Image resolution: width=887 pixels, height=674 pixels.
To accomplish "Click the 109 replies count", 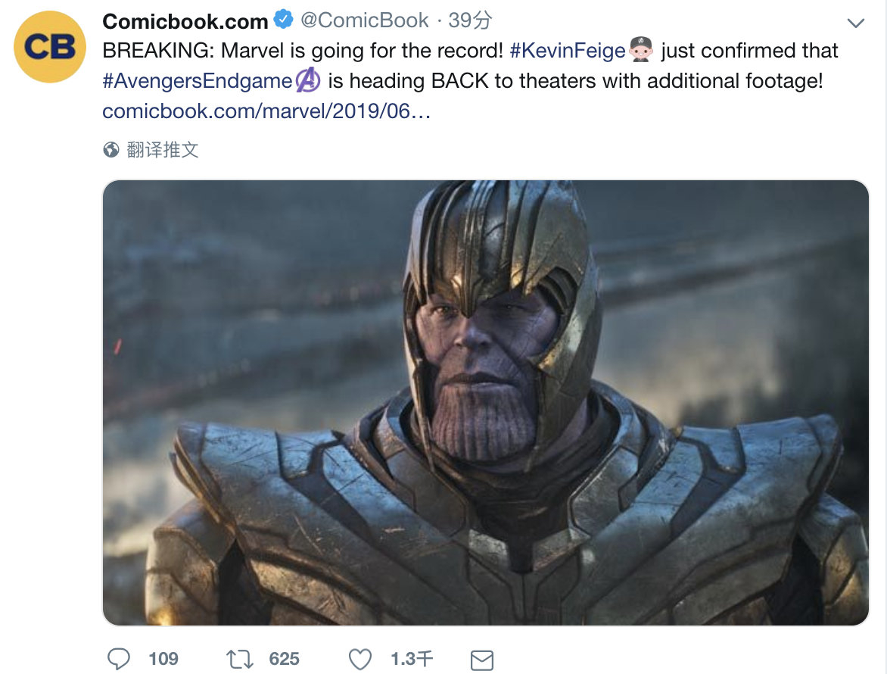I will [163, 660].
